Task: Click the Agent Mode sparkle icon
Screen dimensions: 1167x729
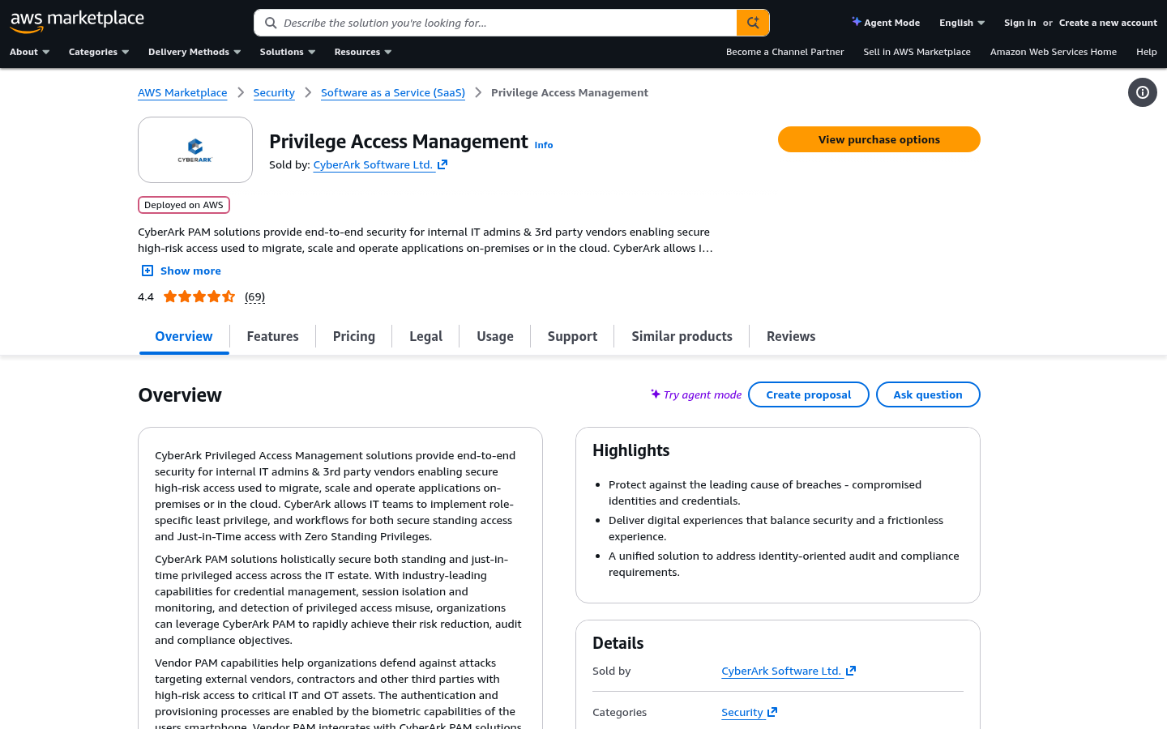Action: [x=856, y=22]
